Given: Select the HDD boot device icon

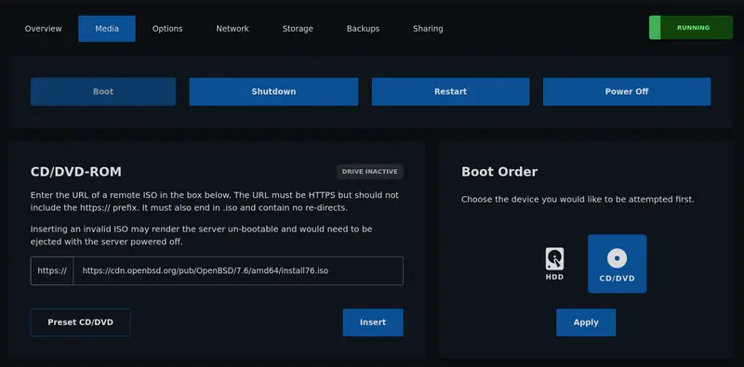Looking at the screenshot, I should coord(554,264).
